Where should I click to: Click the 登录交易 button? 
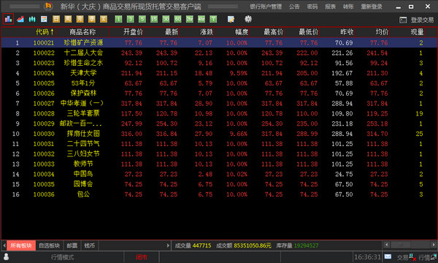pyautogui.click(x=422, y=20)
